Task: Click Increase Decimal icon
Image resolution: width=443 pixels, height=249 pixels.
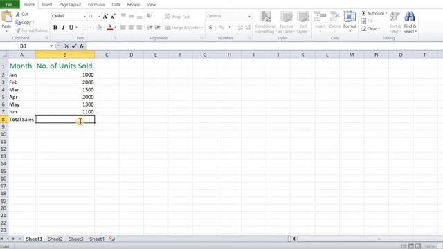Action: click(240, 28)
